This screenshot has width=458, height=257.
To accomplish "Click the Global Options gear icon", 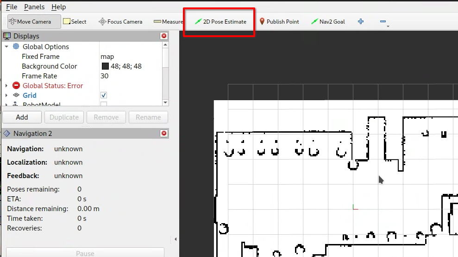I will tap(16, 46).
